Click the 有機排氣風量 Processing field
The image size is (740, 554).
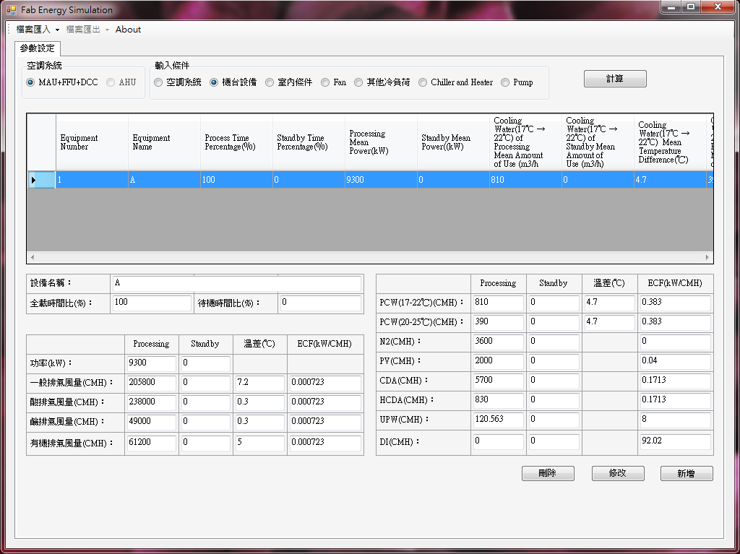pyautogui.click(x=151, y=443)
